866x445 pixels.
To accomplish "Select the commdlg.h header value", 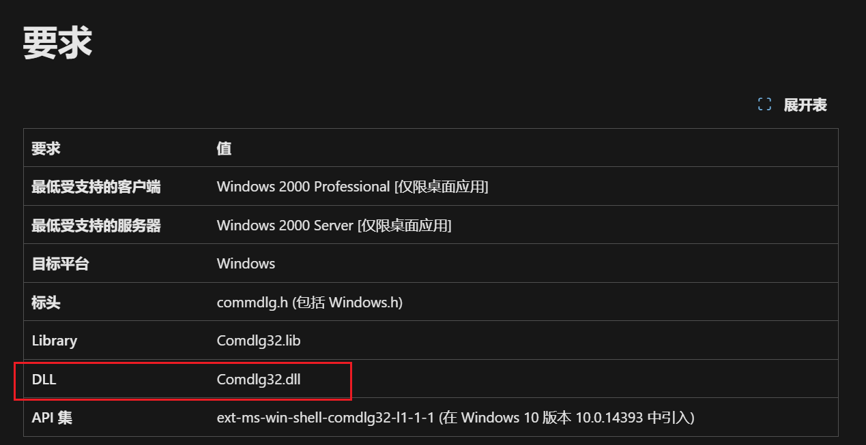I will click(309, 302).
